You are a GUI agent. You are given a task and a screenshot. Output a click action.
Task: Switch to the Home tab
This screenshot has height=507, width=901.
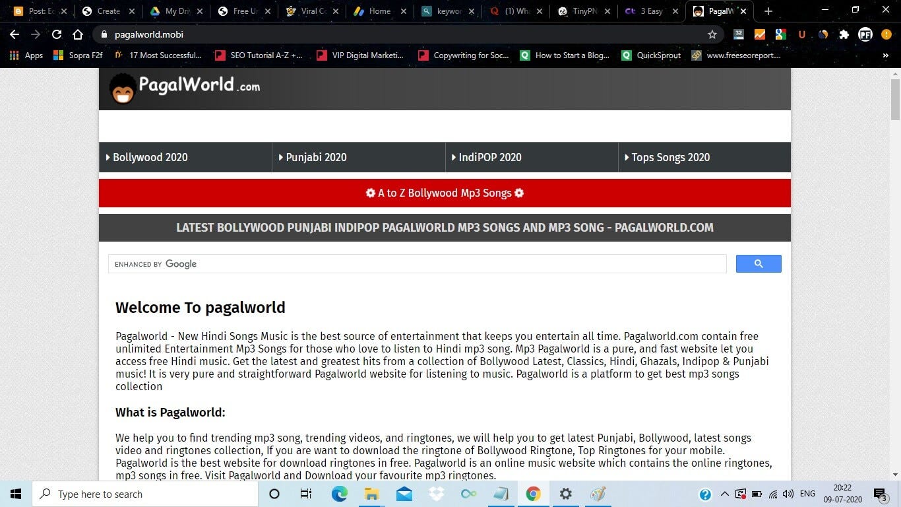381,11
